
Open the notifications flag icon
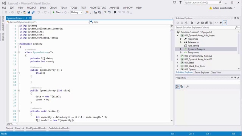pyautogui.click(x=180, y=3)
